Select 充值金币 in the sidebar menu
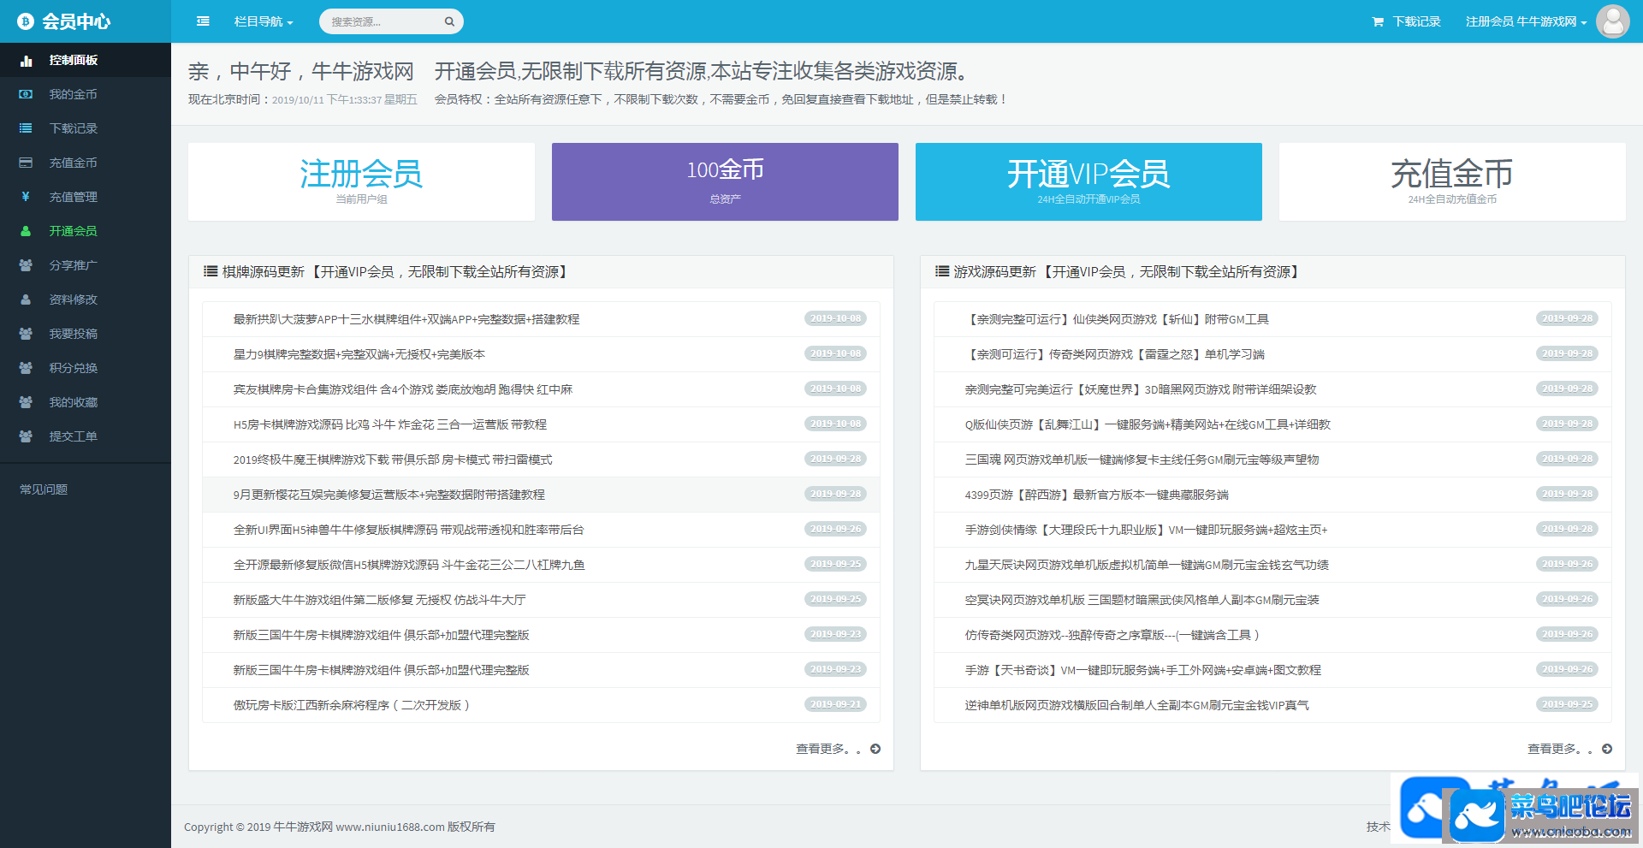Image resolution: width=1643 pixels, height=848 pixels. pyautogui.click(x=86, y=163)
